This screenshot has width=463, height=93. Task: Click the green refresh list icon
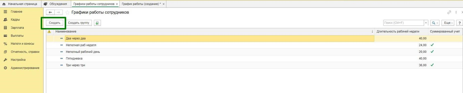coord(97,23)
